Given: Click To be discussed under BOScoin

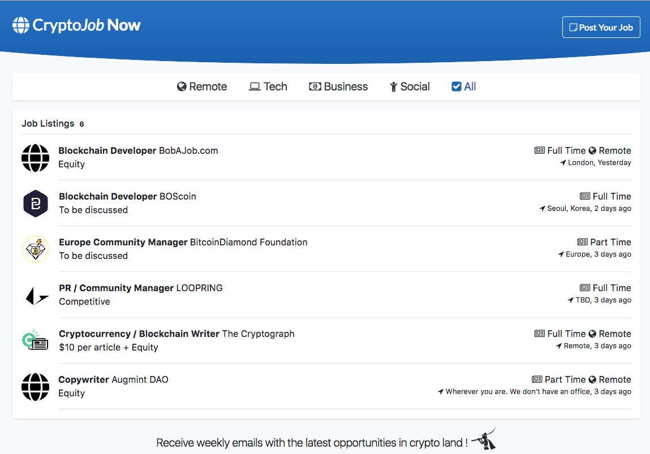Looking at the screenshot, I should tap(93, 210).
